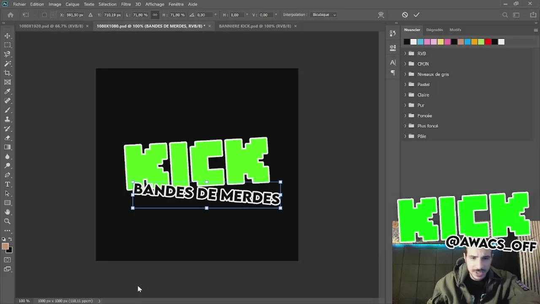Select the Magic Wand tool
This screenshot has height=304, width=540.
8,64
